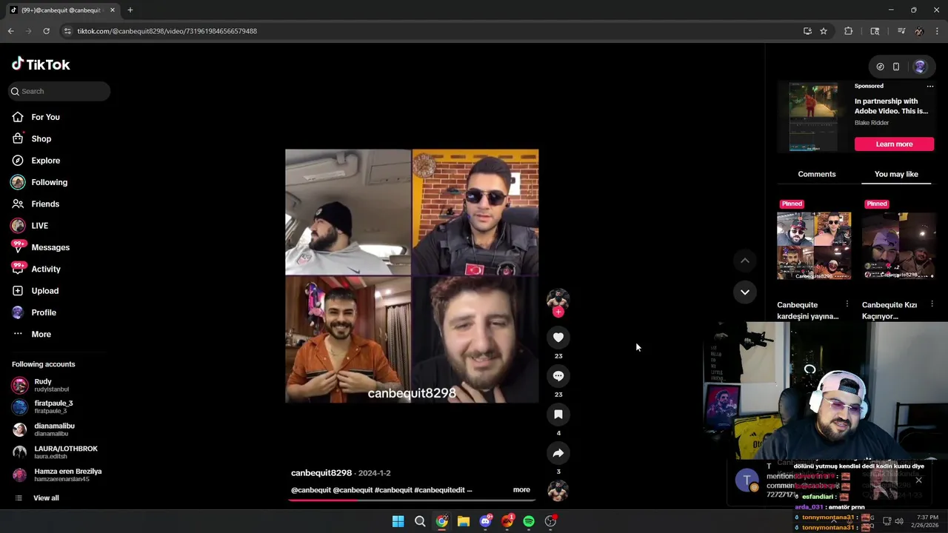Close the TikTok browser tab
Screen dimensions: 948x533
(112, 10)
